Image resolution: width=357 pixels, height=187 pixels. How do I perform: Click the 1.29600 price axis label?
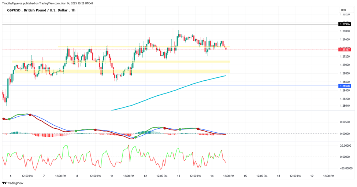345,40
